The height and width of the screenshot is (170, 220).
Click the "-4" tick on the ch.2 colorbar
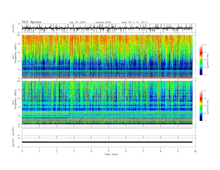[205, 98]
